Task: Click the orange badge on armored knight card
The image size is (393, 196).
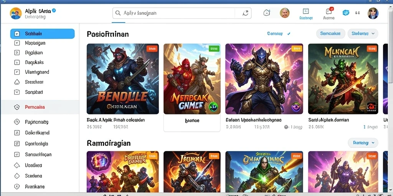Action: click(297, 48)
